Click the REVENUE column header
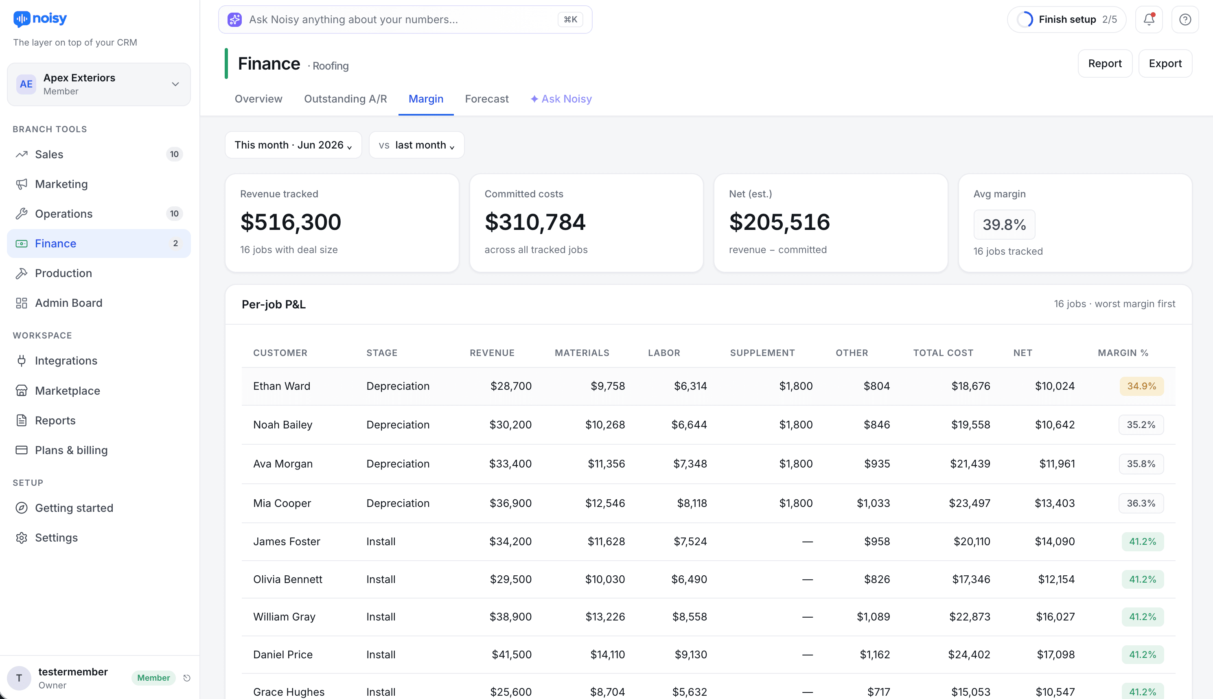 coord(492,353)
